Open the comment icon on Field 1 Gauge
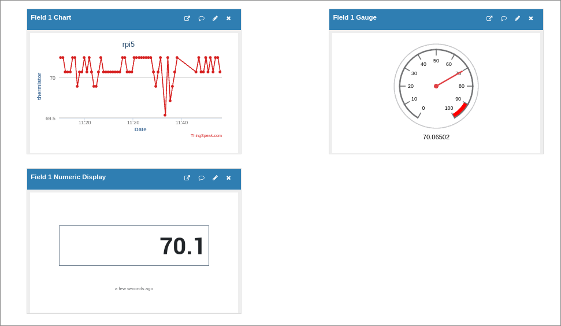561x326 pixels. pyautogui.click(x=504, y=18)
